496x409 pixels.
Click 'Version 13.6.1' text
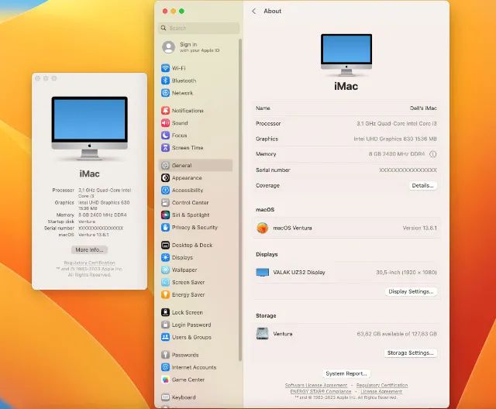(x=419, y=228)
